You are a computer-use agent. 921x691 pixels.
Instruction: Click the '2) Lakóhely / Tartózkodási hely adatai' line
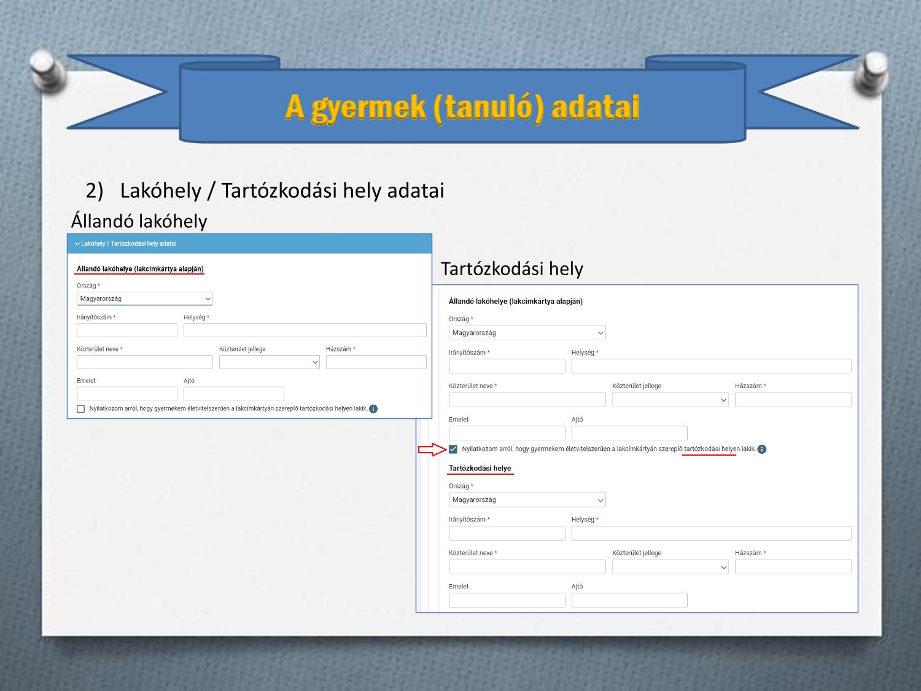pos(265,190)
